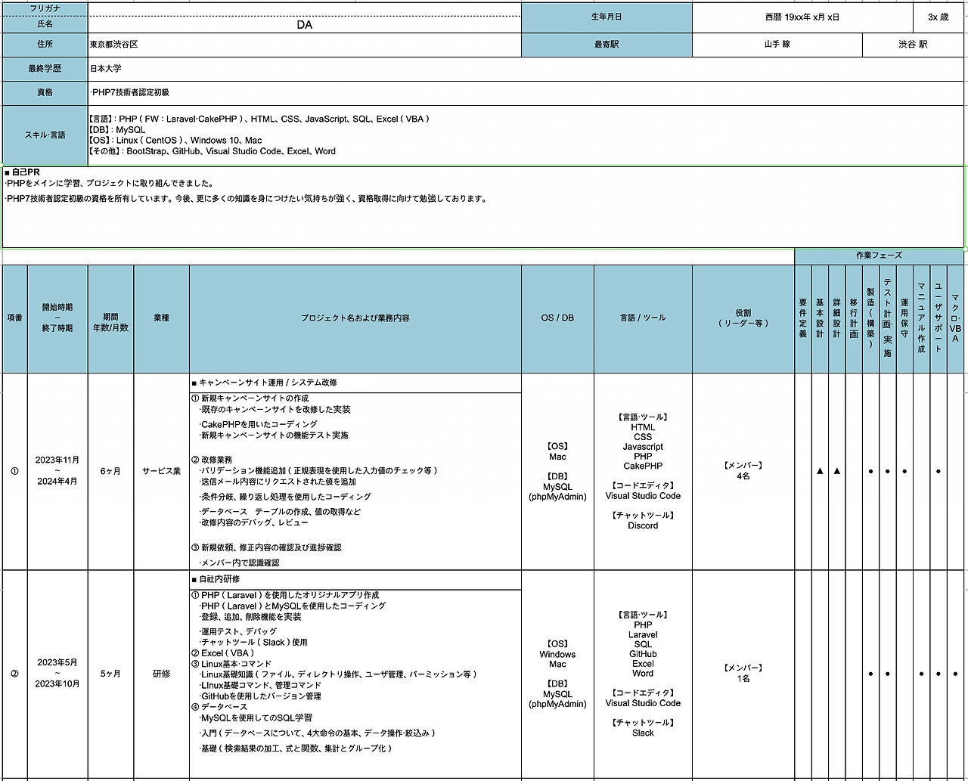Select the PHP7技術者認定初級 qualification cell
This screenshot has height=781, width=968.
point(526,92)
